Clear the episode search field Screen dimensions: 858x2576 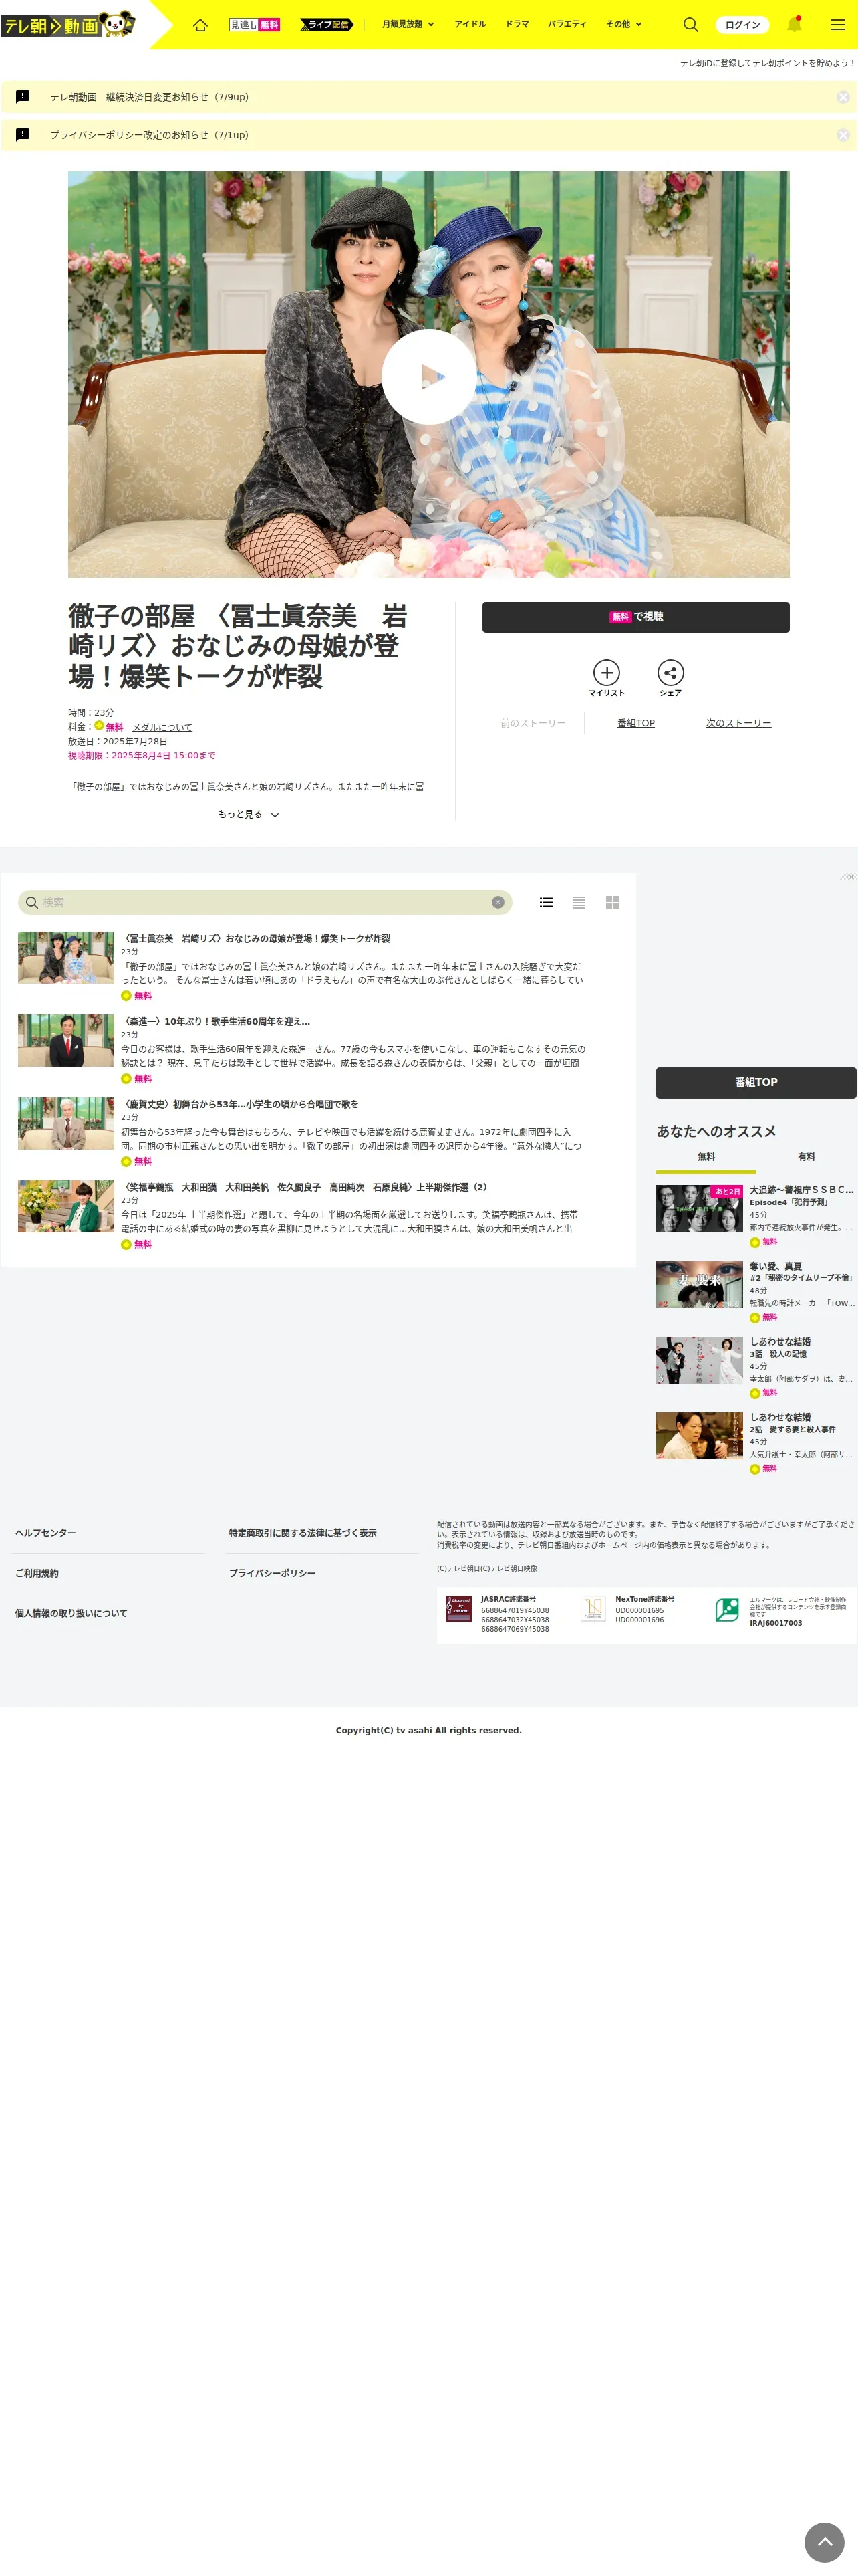tap(497, 902)
